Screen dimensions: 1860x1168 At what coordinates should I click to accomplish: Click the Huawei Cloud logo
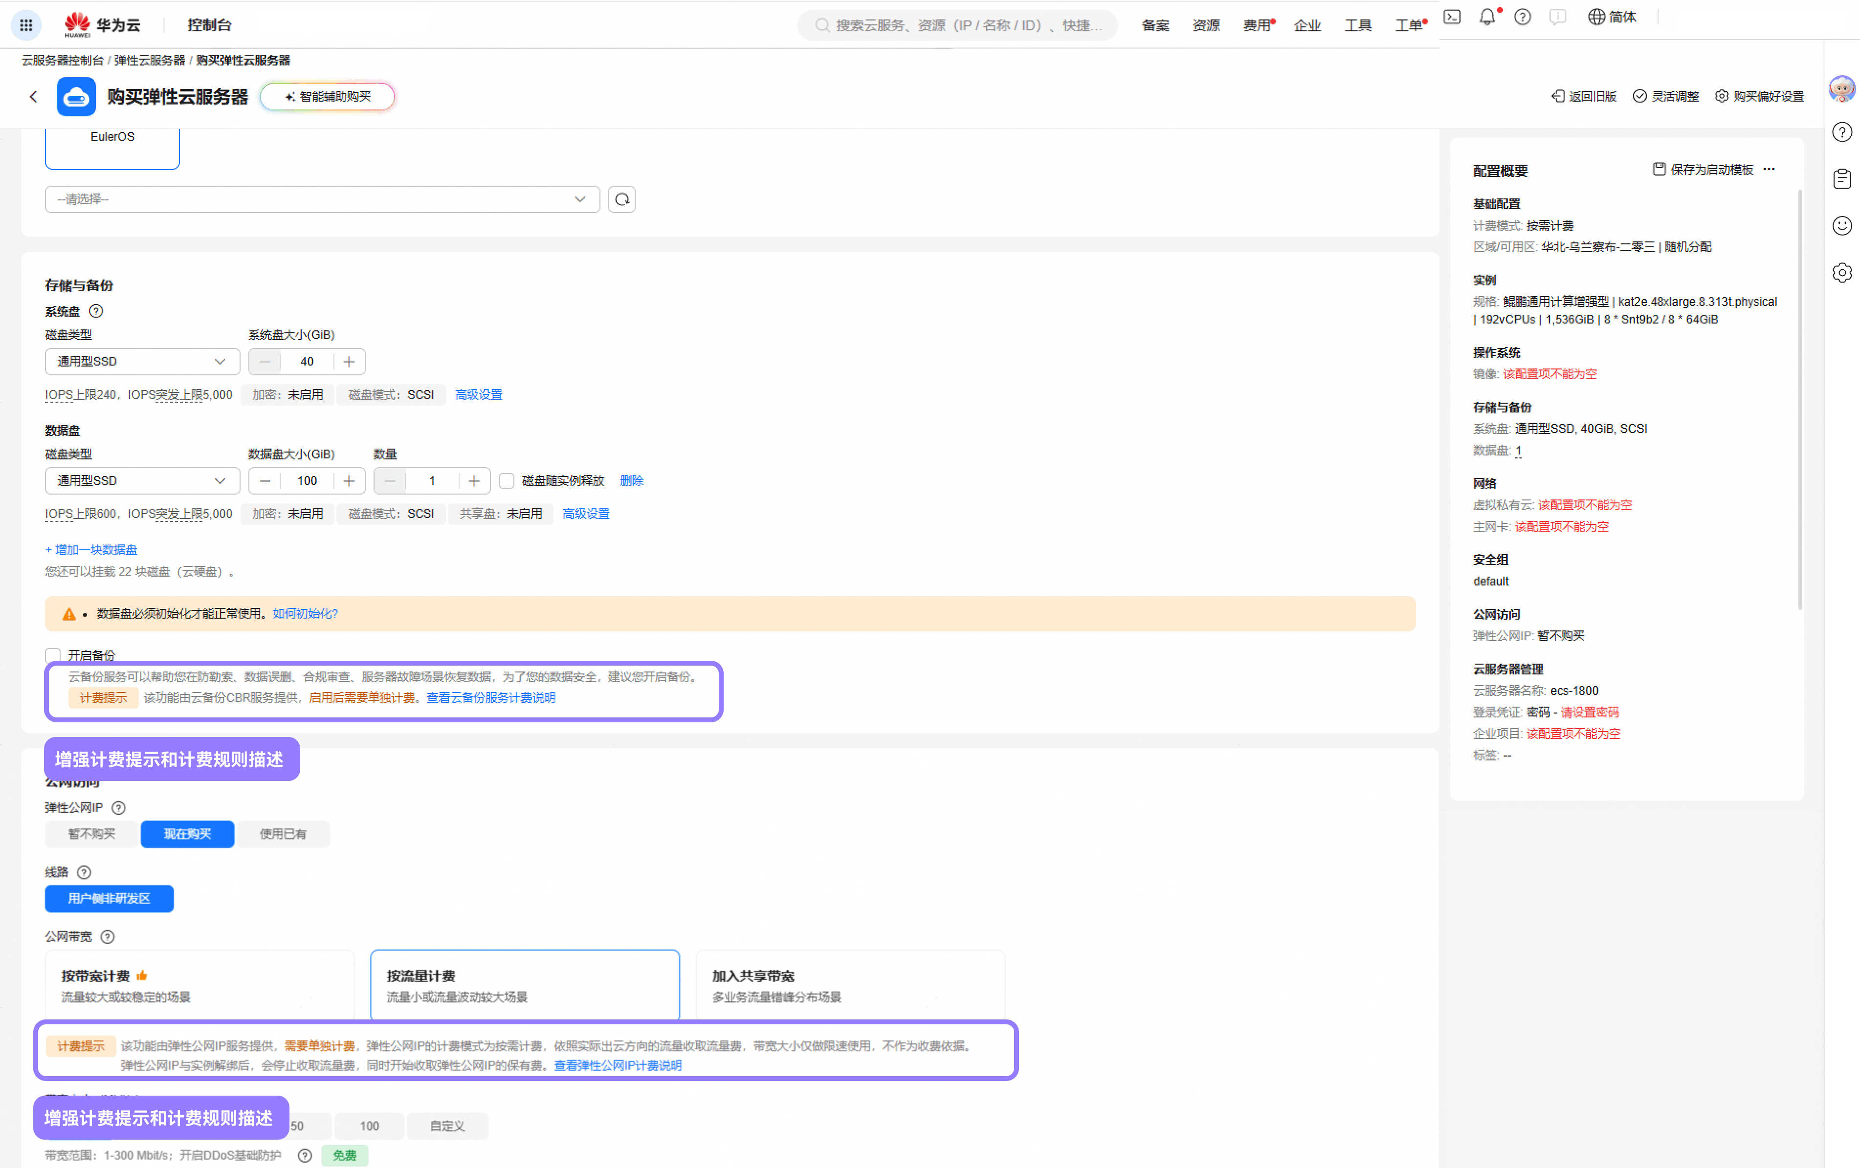103,25
